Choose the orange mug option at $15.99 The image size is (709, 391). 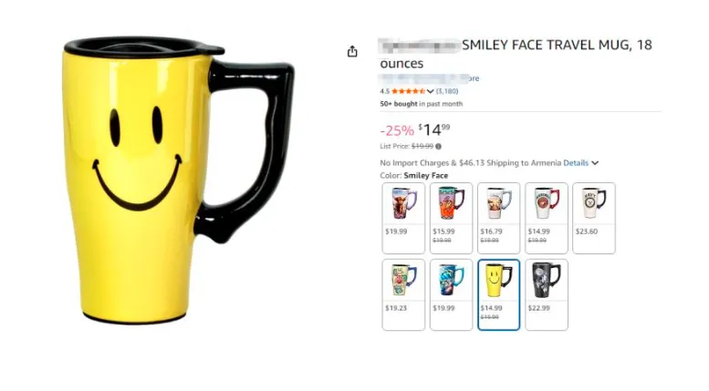point(451,218)
